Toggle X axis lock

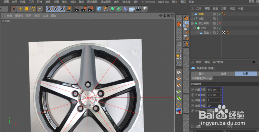tap(49, 9)
